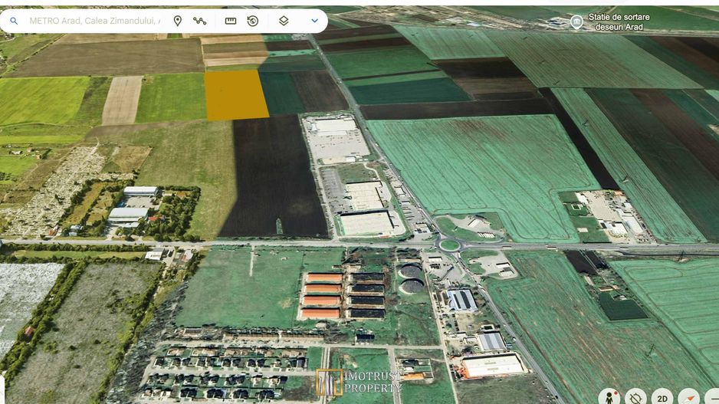
Task: Select the Add placemark pin tool
Action: pyautogui.click(x=178, y=21)
